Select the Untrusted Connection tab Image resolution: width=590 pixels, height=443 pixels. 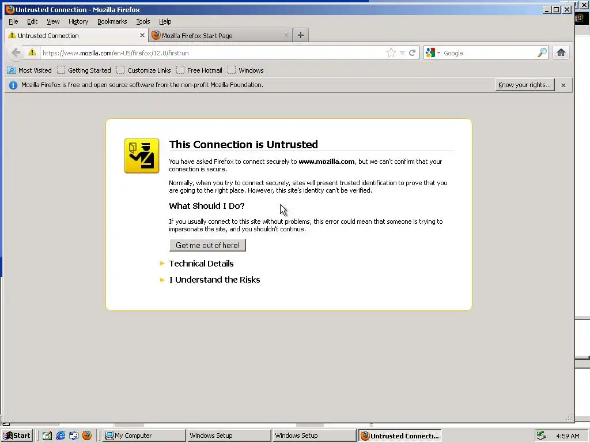point(77,35)
